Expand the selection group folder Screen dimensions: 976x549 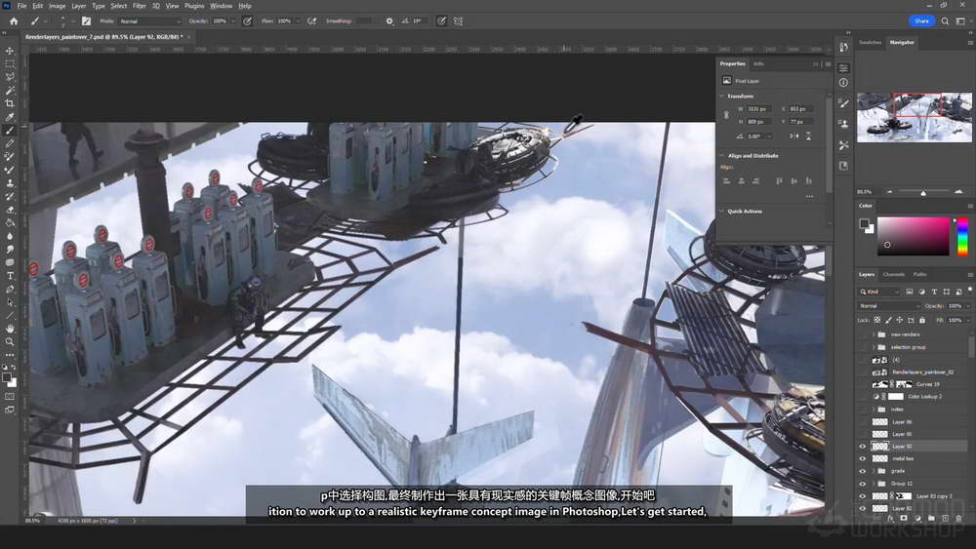(874, 347)
